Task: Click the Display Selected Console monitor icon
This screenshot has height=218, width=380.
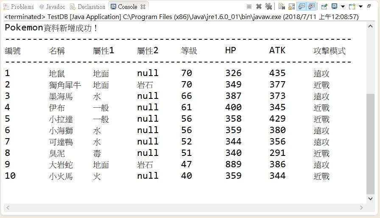Action: 335,6
